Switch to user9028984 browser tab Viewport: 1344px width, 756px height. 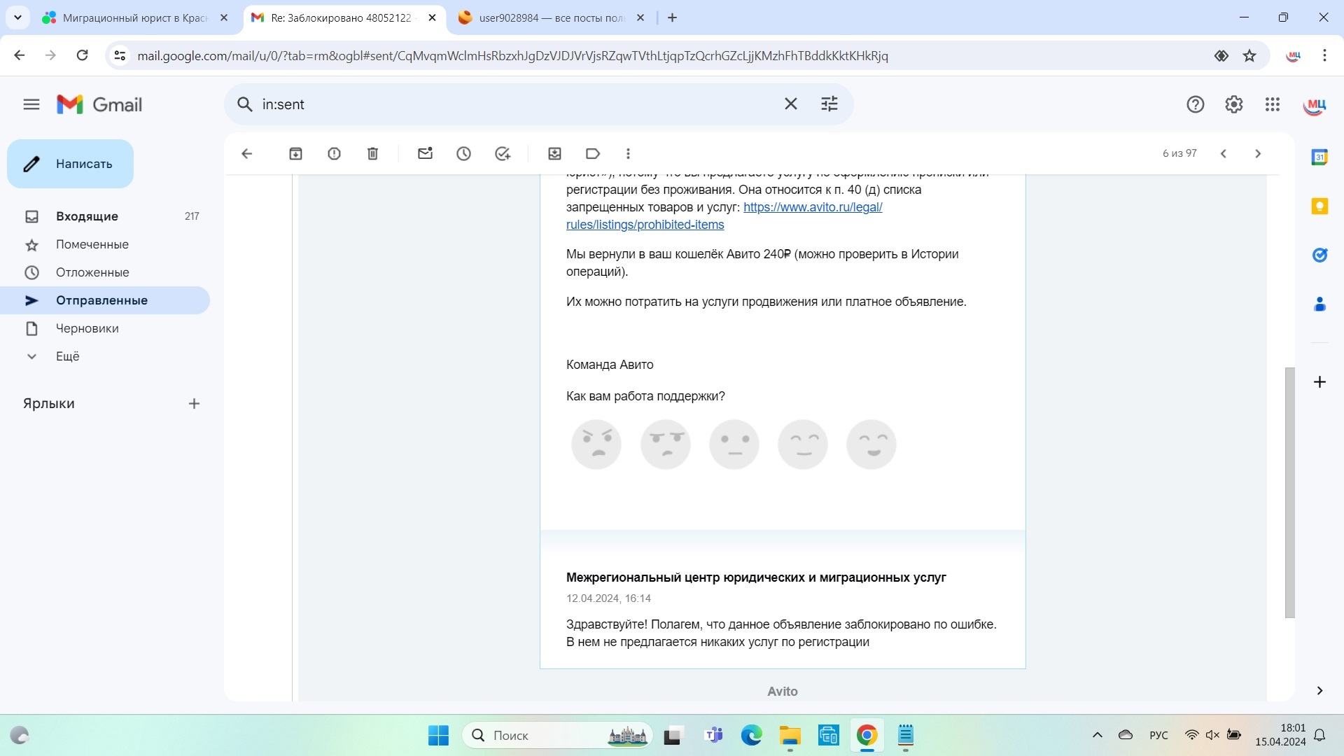pyautogui.click(x=551, y=17)
